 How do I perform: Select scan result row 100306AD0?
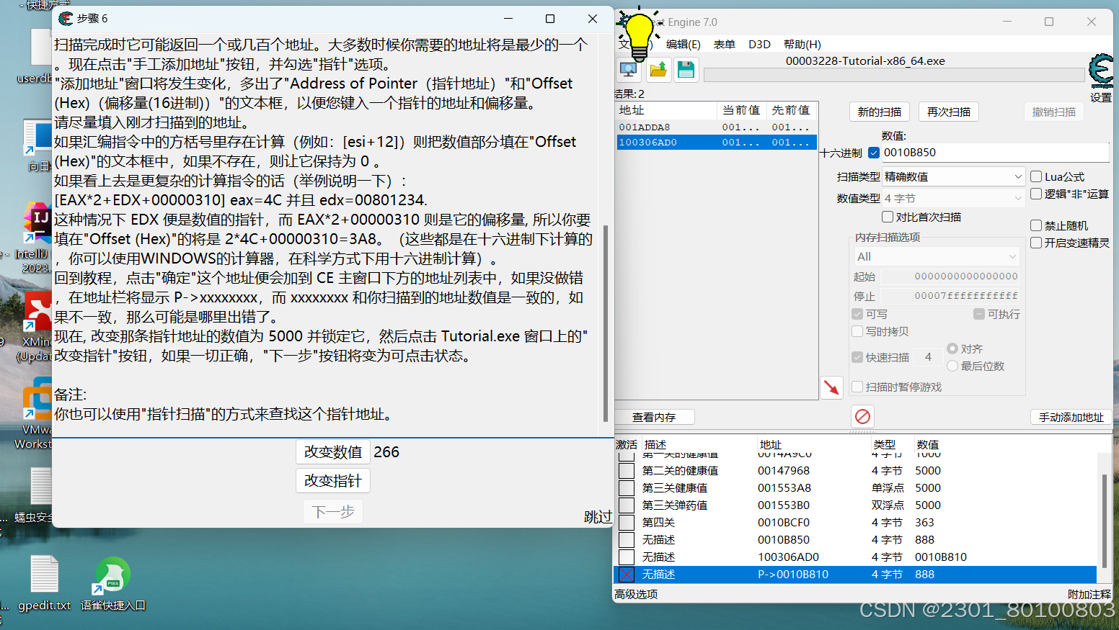point(716,143)
